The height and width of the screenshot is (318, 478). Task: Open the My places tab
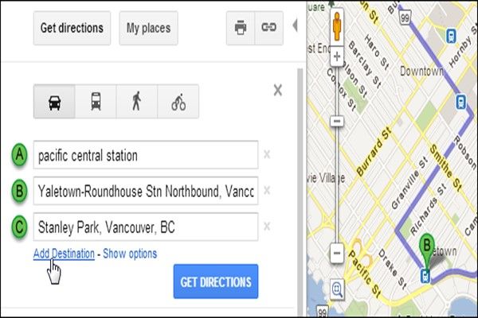[148, 28]
